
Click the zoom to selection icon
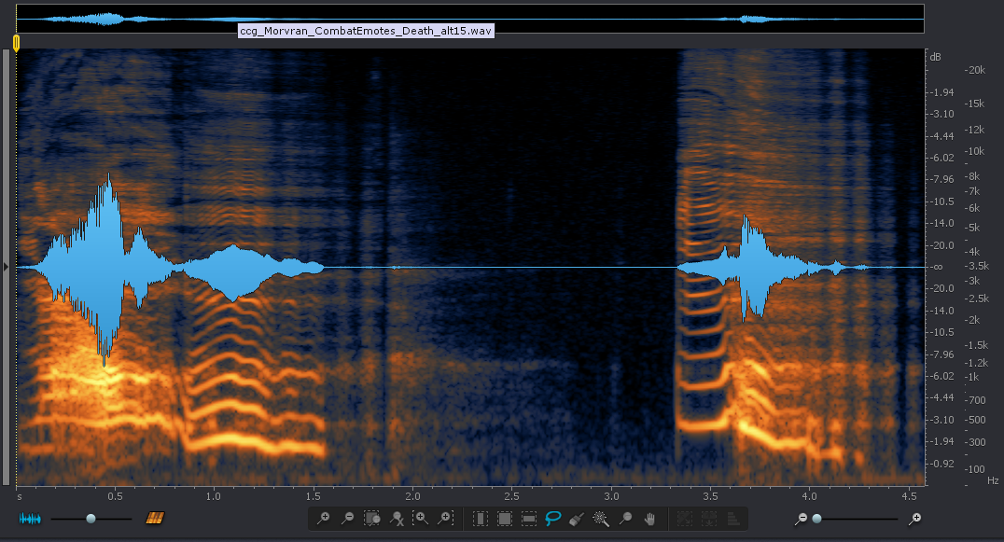point(372,519)
